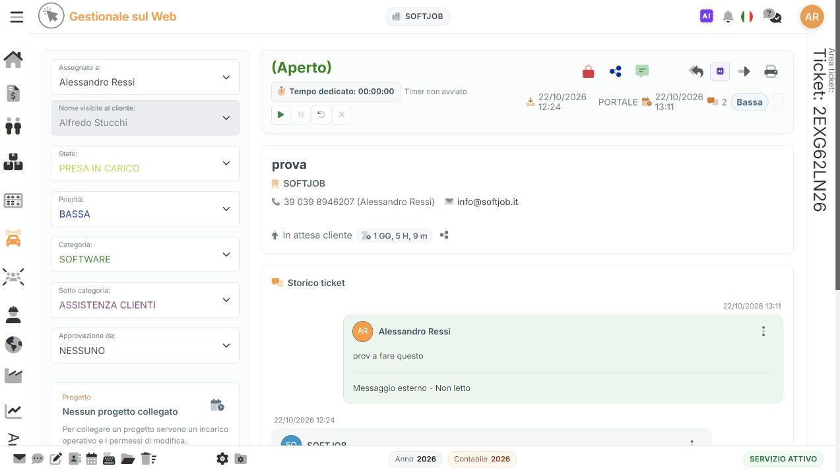Click the 1 GG, 5 H, 9 m badge
This screenshot has height=472, width=840.
[x=395, y=235]
